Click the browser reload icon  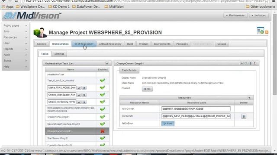(x=16, y=1)
